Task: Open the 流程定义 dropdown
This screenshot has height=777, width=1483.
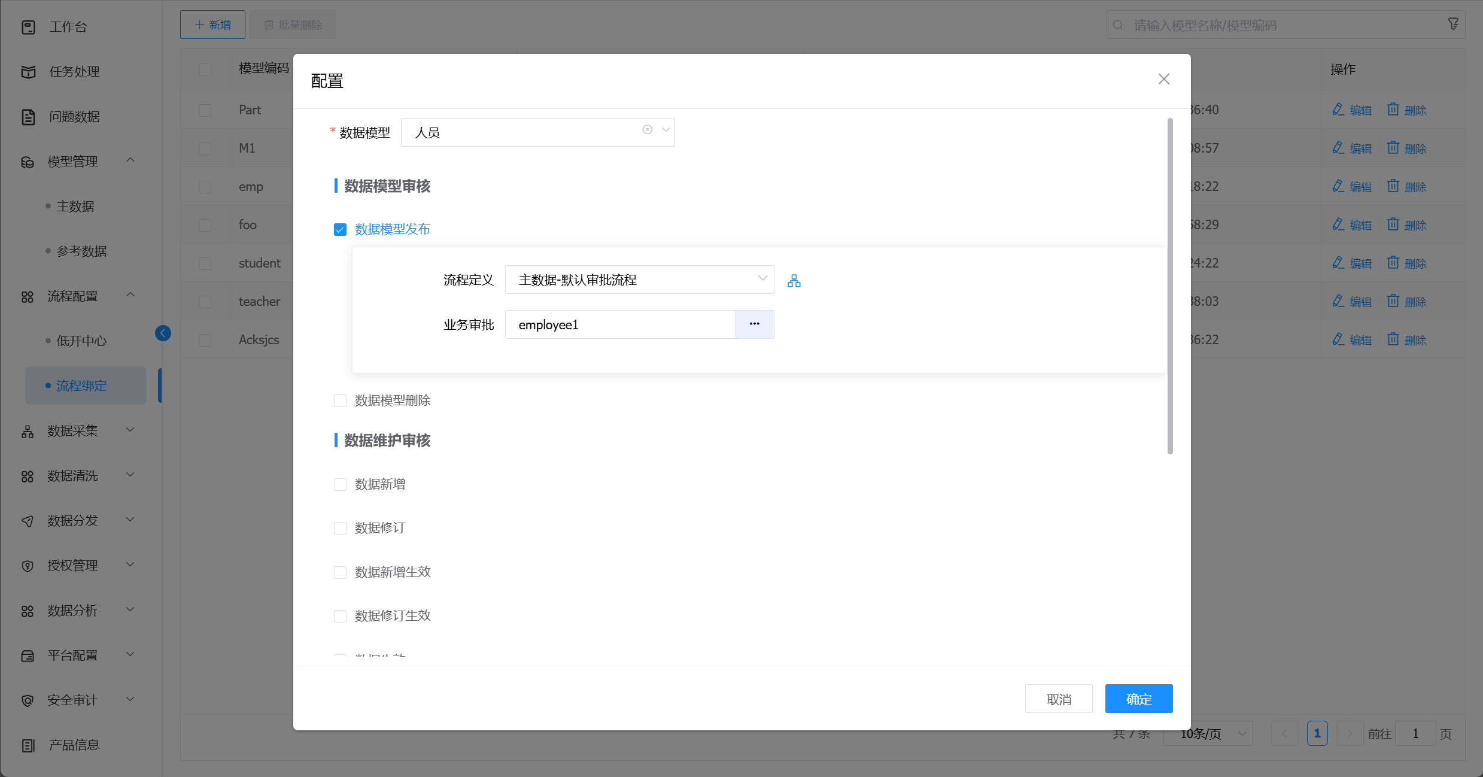Action: coord(639,280)
